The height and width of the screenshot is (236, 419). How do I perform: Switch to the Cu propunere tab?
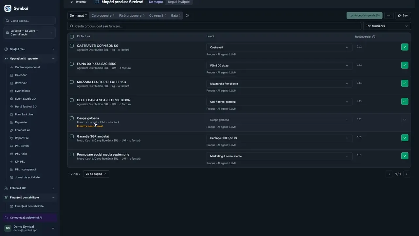coord(103,15)
